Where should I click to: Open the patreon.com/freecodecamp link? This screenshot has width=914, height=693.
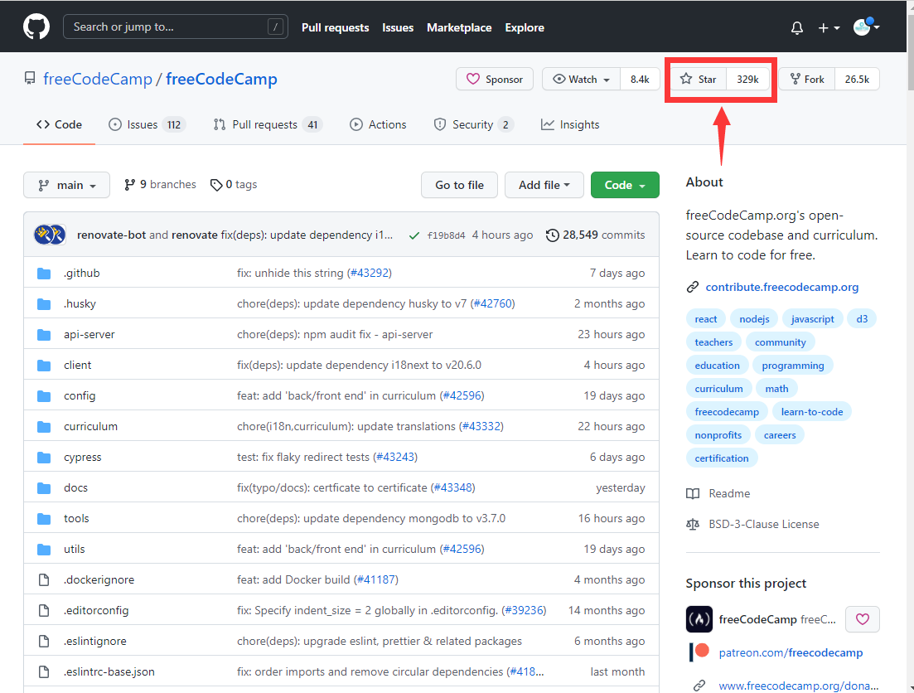pyautogui.click(x=791, y=652)
